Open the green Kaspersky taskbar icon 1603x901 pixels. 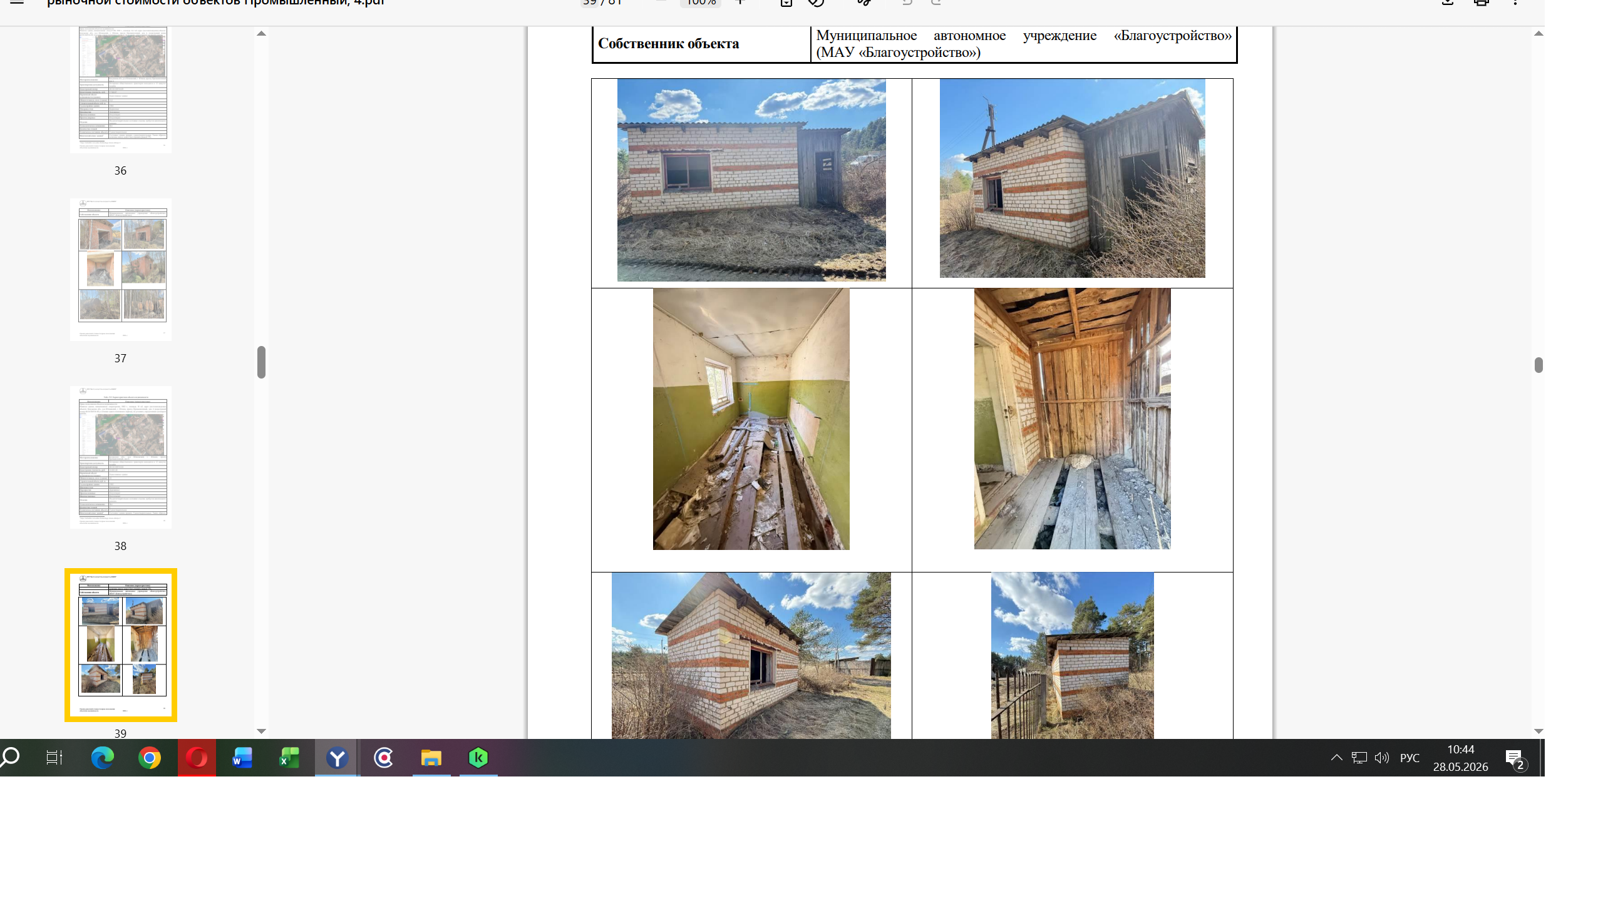tap(478, 758)
